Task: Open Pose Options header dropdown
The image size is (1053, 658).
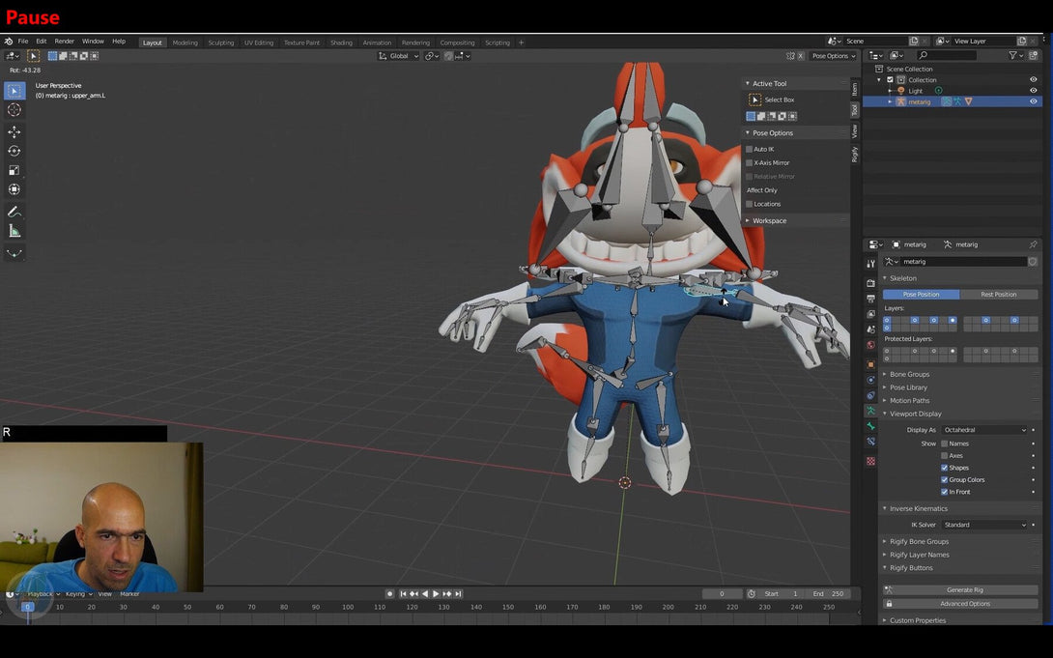Action: [834, 56]
